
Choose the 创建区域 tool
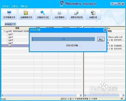[x=93, y=14]
